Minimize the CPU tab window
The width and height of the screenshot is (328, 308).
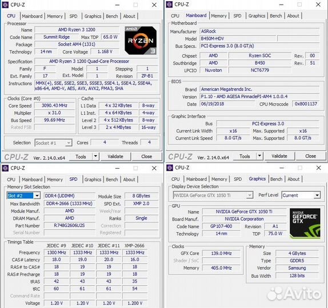pos(117,5)
